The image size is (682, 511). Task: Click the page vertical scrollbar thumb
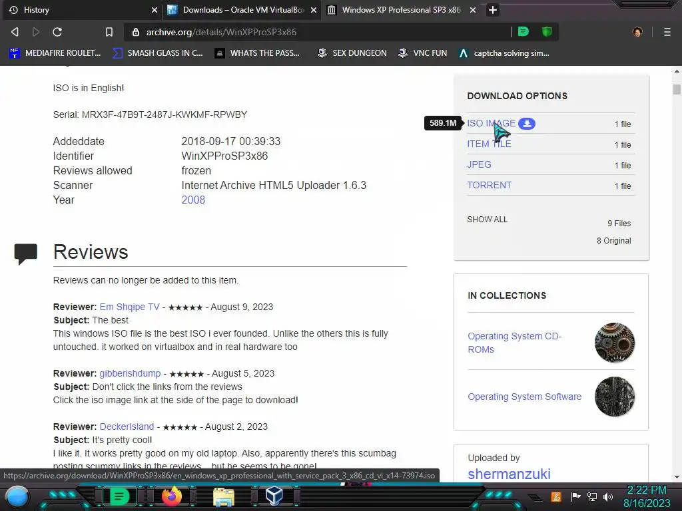coord(677,89)
